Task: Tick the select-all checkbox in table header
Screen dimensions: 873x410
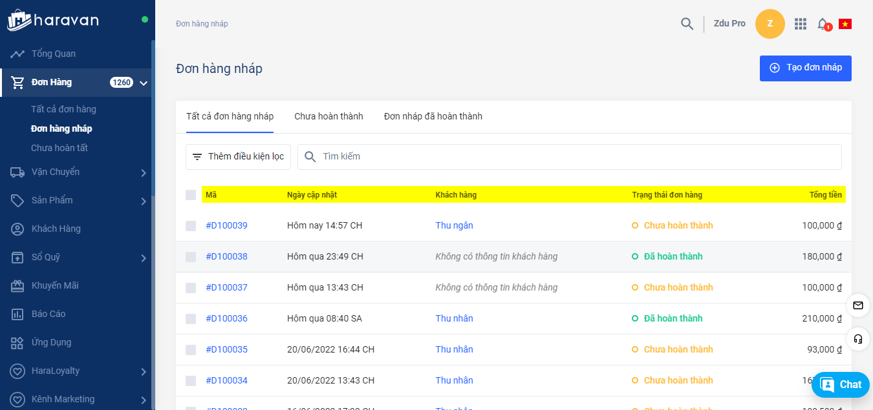Action: [x=191, y=195]
